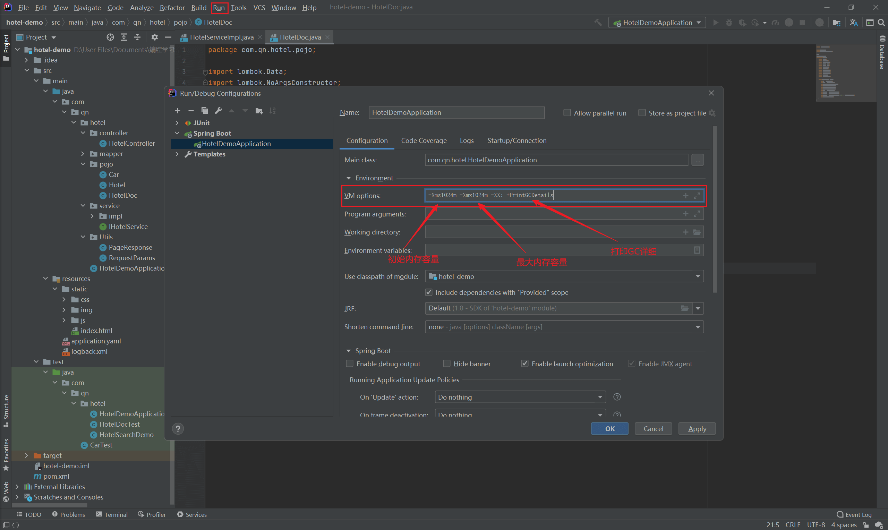Open the Translate plugin icon

tap(854, 23)
